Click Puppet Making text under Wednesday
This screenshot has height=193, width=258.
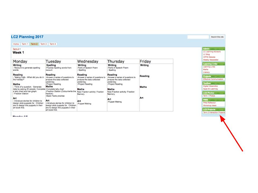pos(84,104)
